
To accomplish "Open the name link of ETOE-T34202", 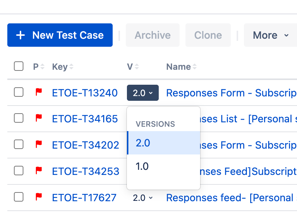I will click(249, 145).
